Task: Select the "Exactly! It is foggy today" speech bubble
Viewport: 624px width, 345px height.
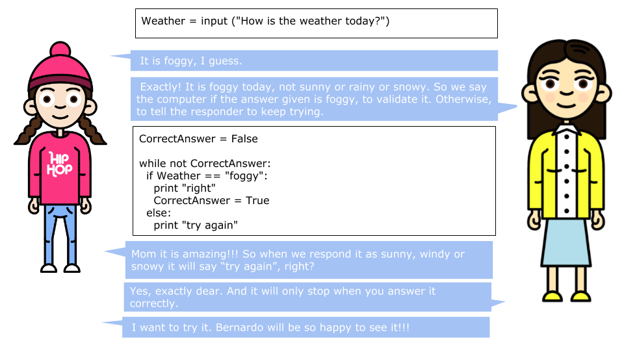Action: click(315, 98)
